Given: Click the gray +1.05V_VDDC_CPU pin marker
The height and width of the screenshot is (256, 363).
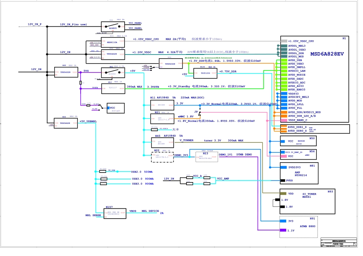Looking at the screenshot, I should (284, 41).
